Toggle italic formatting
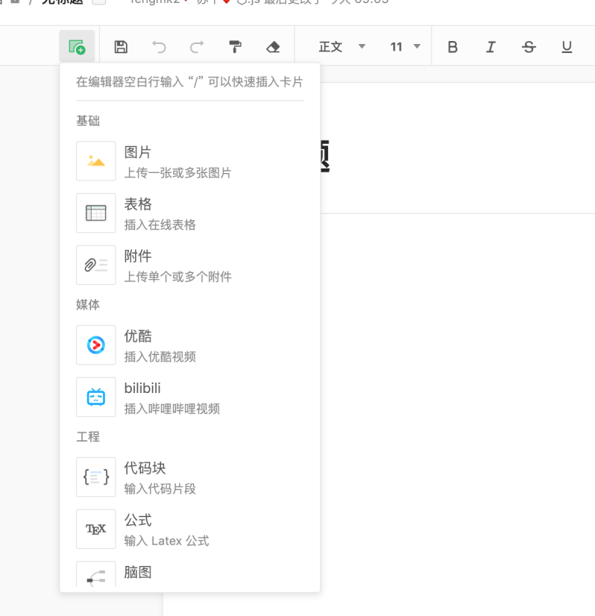 click(491, 47)
